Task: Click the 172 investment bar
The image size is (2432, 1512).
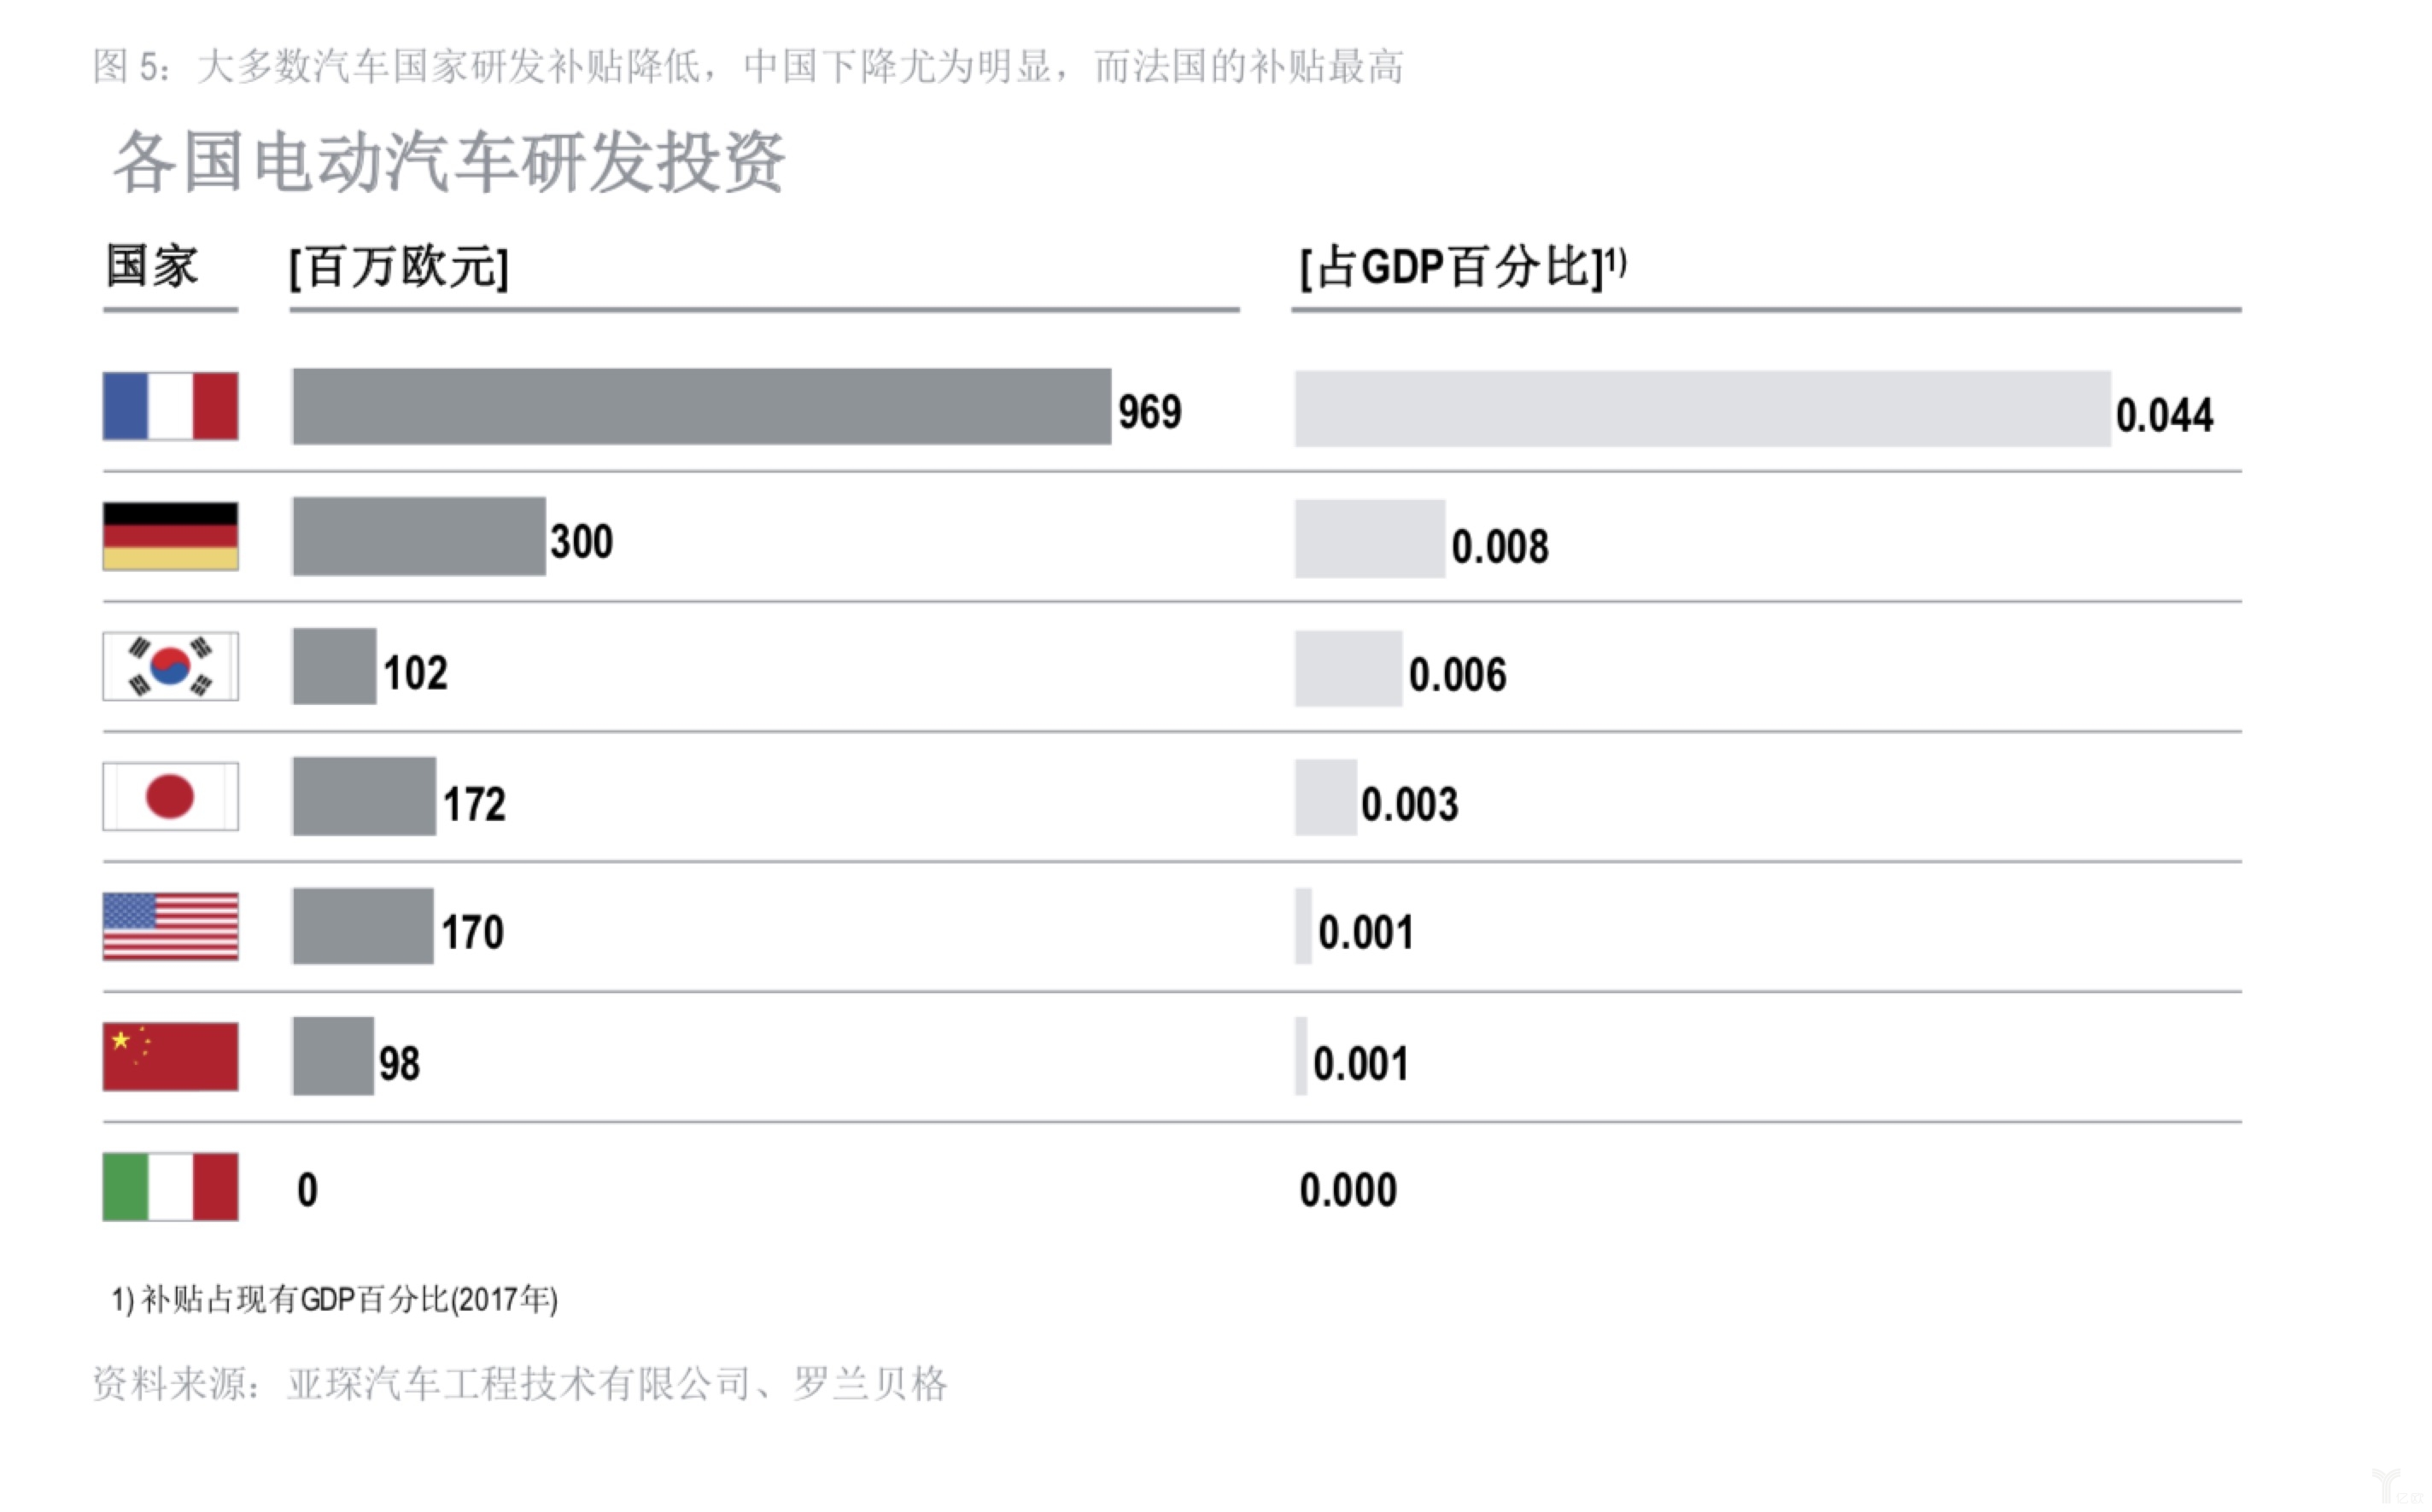Action: pos(365,796)
